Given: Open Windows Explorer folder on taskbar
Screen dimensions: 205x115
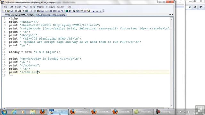Looking at the screenshot, I should [x=33, y=112].
